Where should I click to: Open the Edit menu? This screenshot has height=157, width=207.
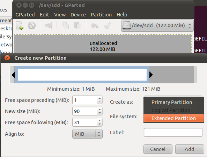(44, 15)
